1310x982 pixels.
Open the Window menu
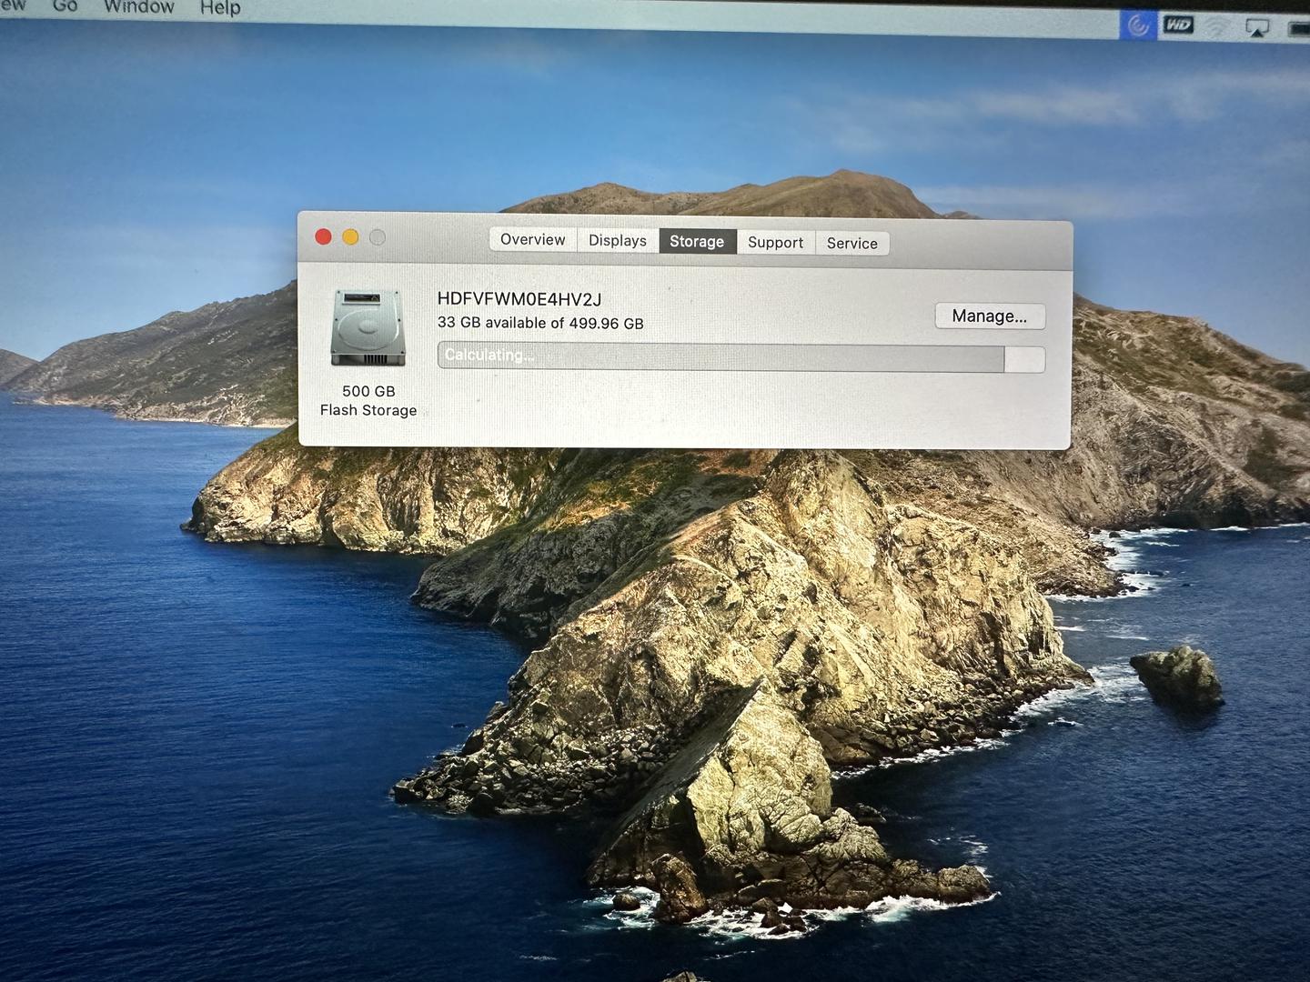click(139, 6)
